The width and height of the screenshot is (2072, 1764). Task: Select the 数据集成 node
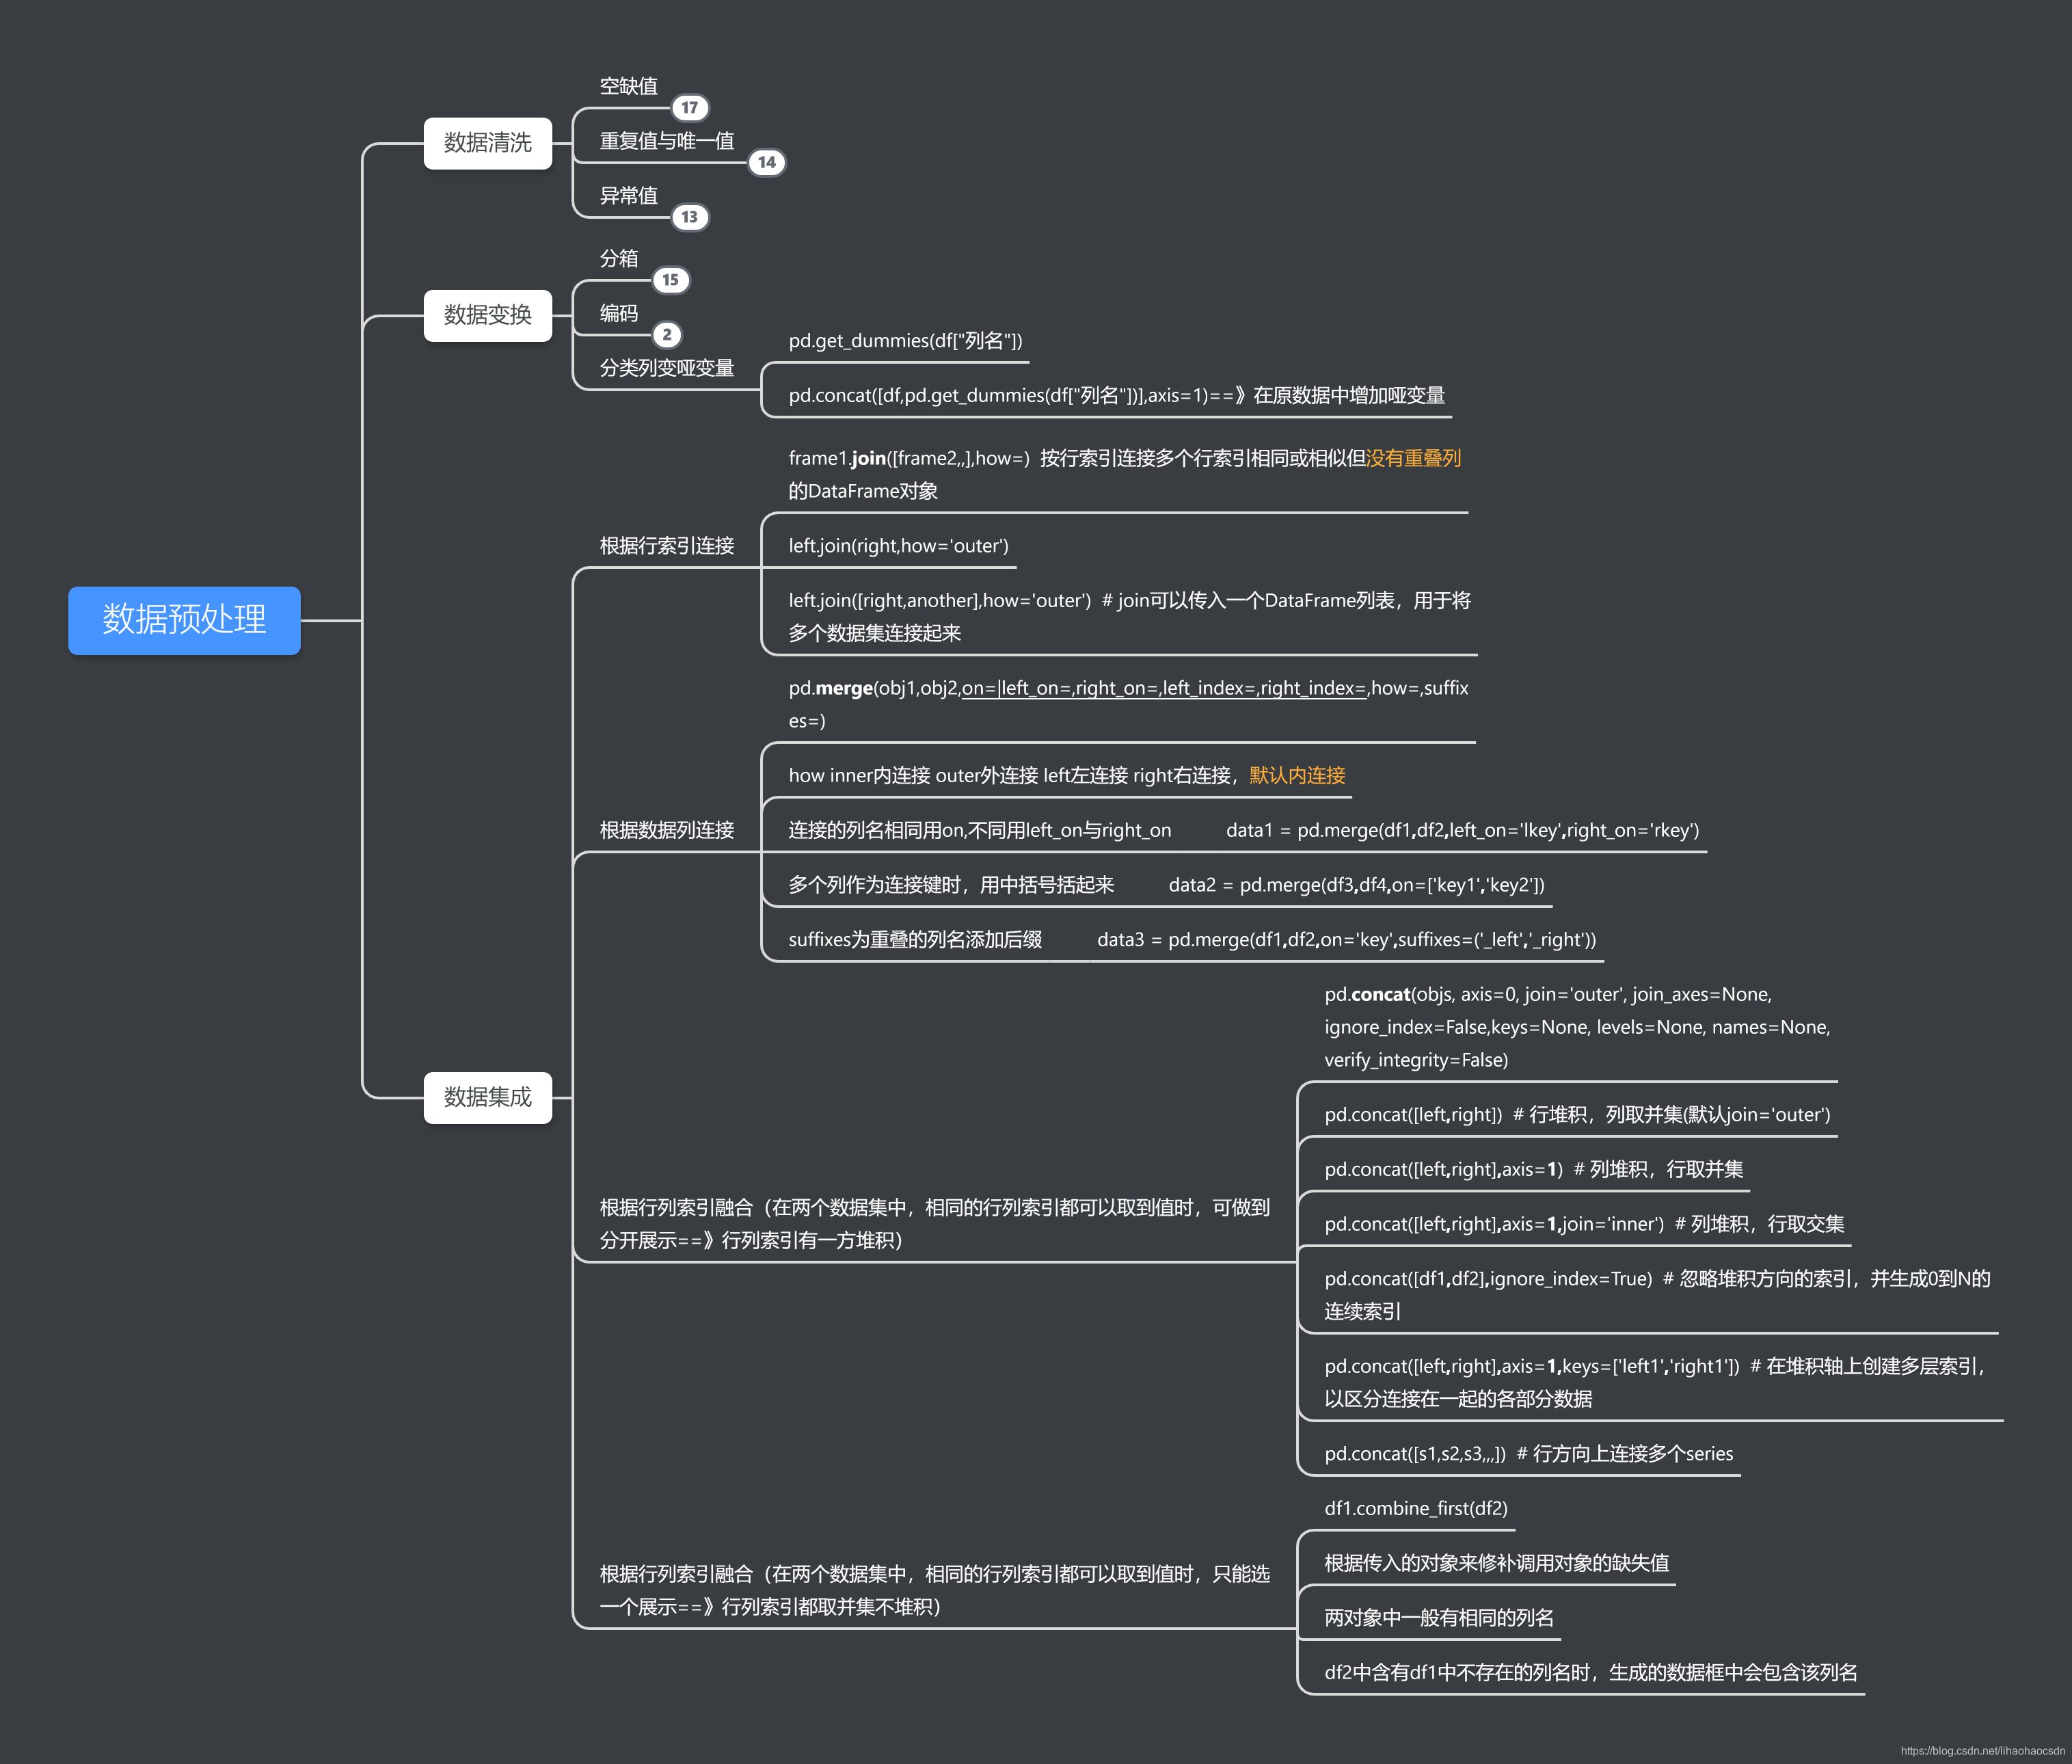487,1097
